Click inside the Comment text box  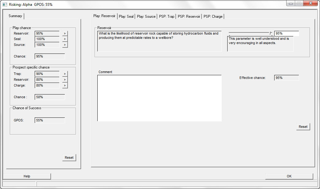pyautogui.click(x=159, y=98)
